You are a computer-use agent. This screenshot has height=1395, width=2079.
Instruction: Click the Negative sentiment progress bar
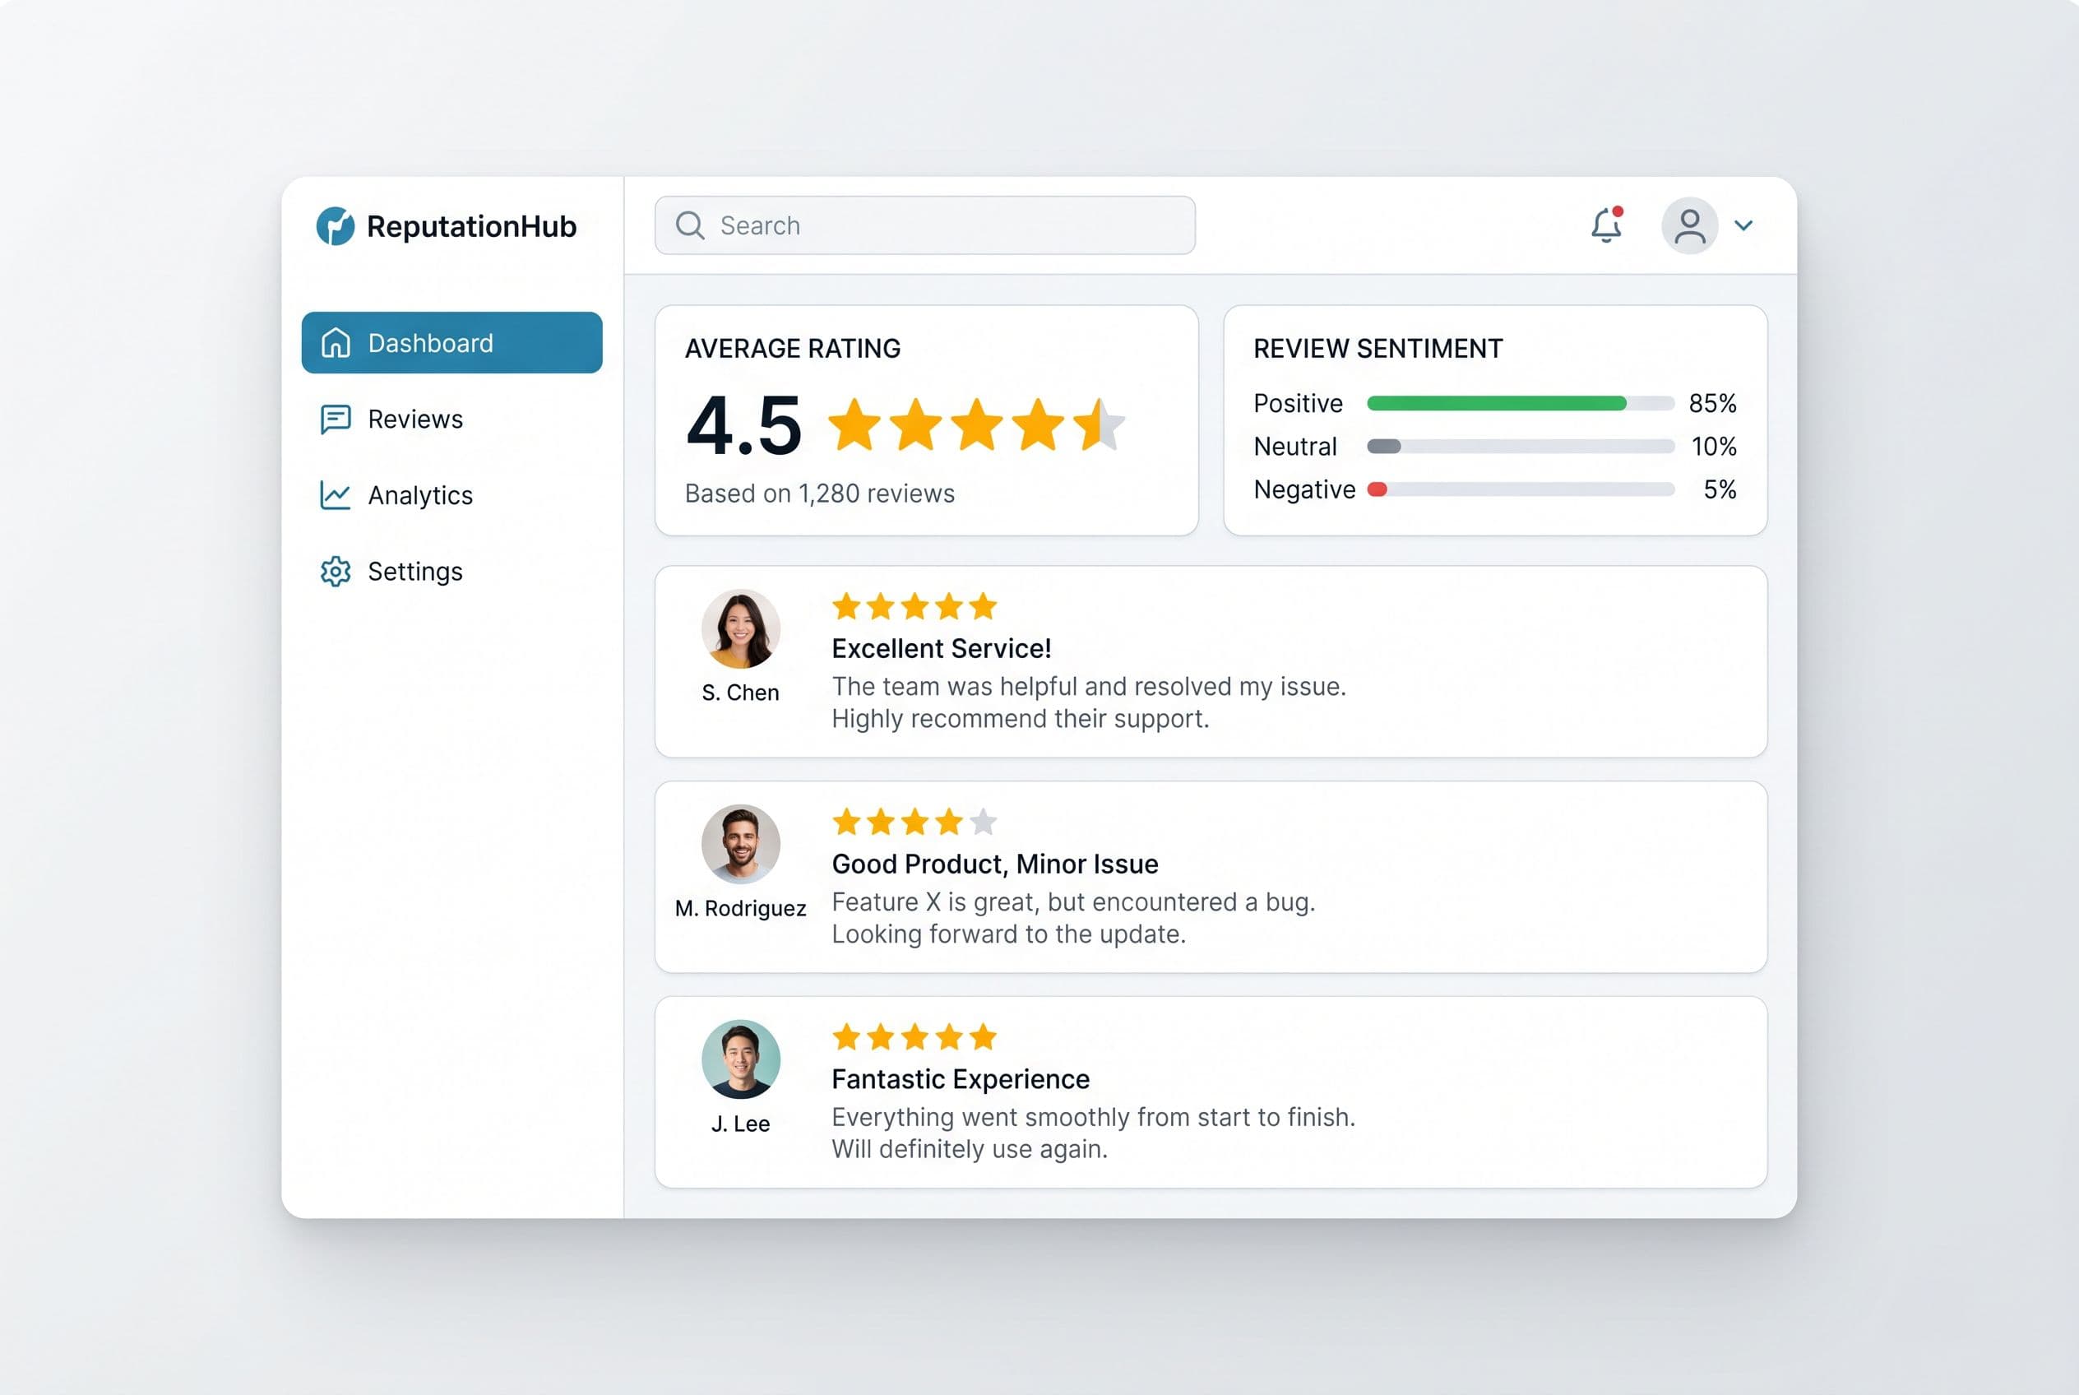(x=1521, y=489)
